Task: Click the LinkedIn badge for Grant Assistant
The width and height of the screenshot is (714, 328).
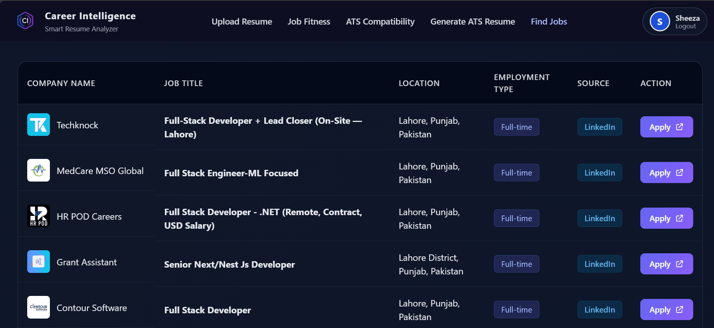Action: [x=599, y=264]
